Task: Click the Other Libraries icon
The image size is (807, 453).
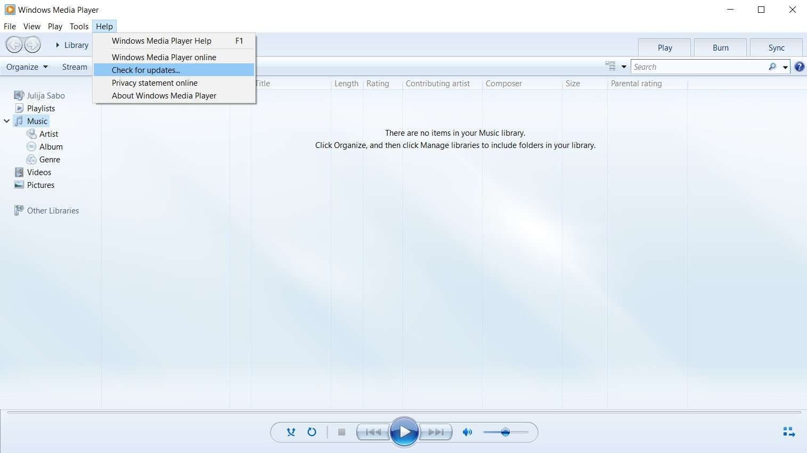Action: tap(19, 210)
